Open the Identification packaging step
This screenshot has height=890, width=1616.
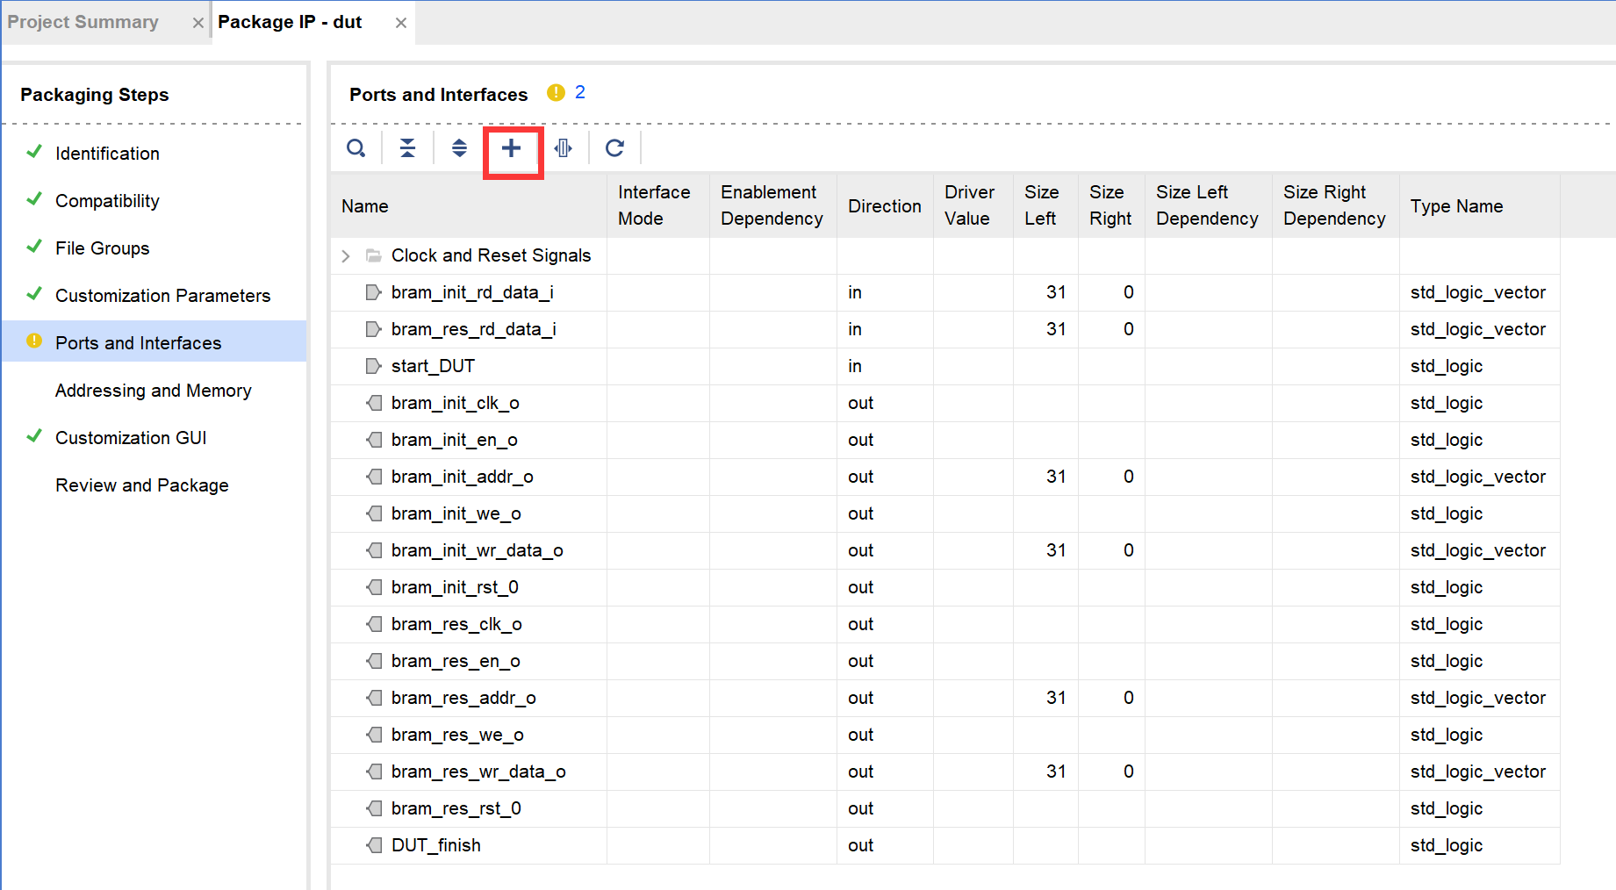point(107,154)
